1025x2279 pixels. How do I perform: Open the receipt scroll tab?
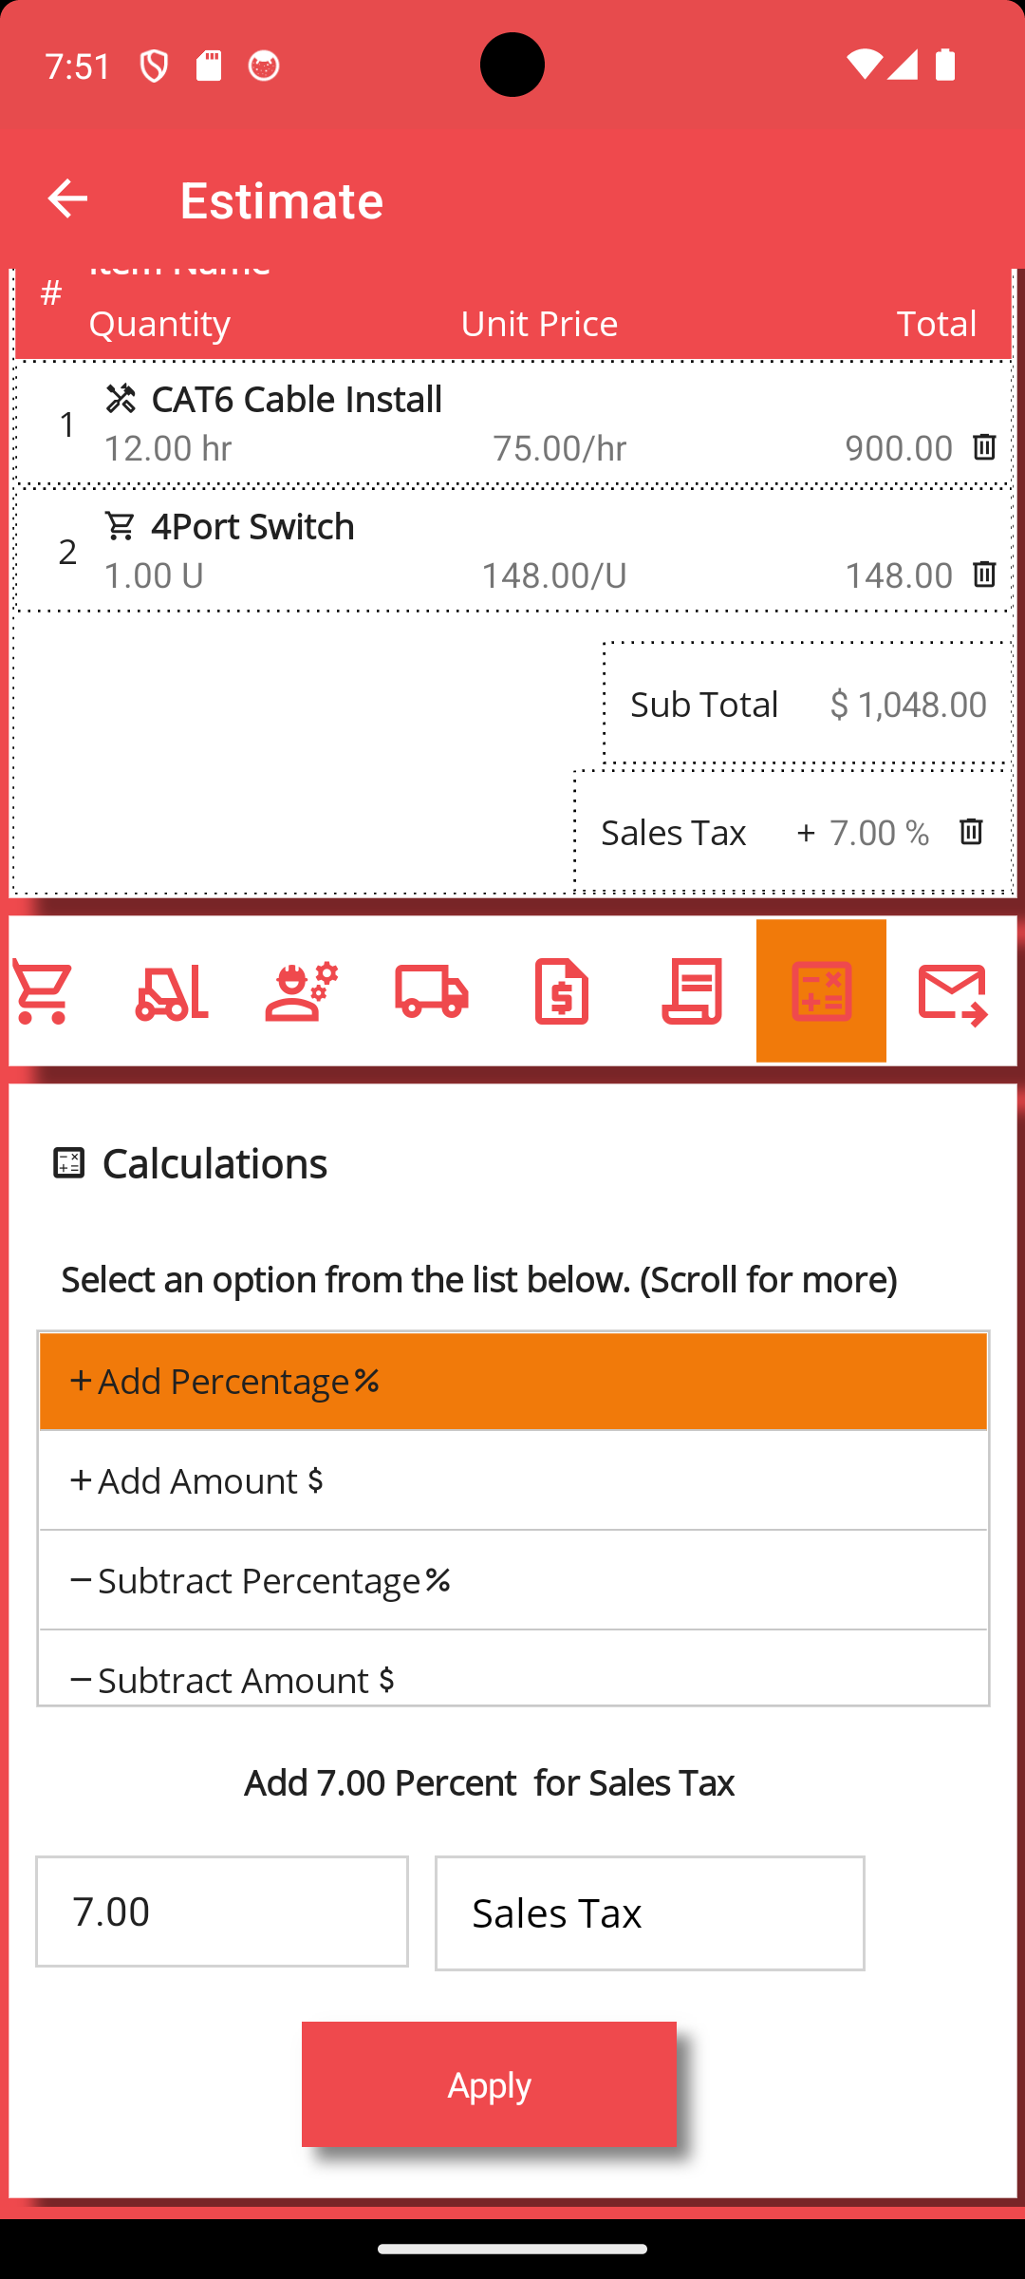(692, 991)
